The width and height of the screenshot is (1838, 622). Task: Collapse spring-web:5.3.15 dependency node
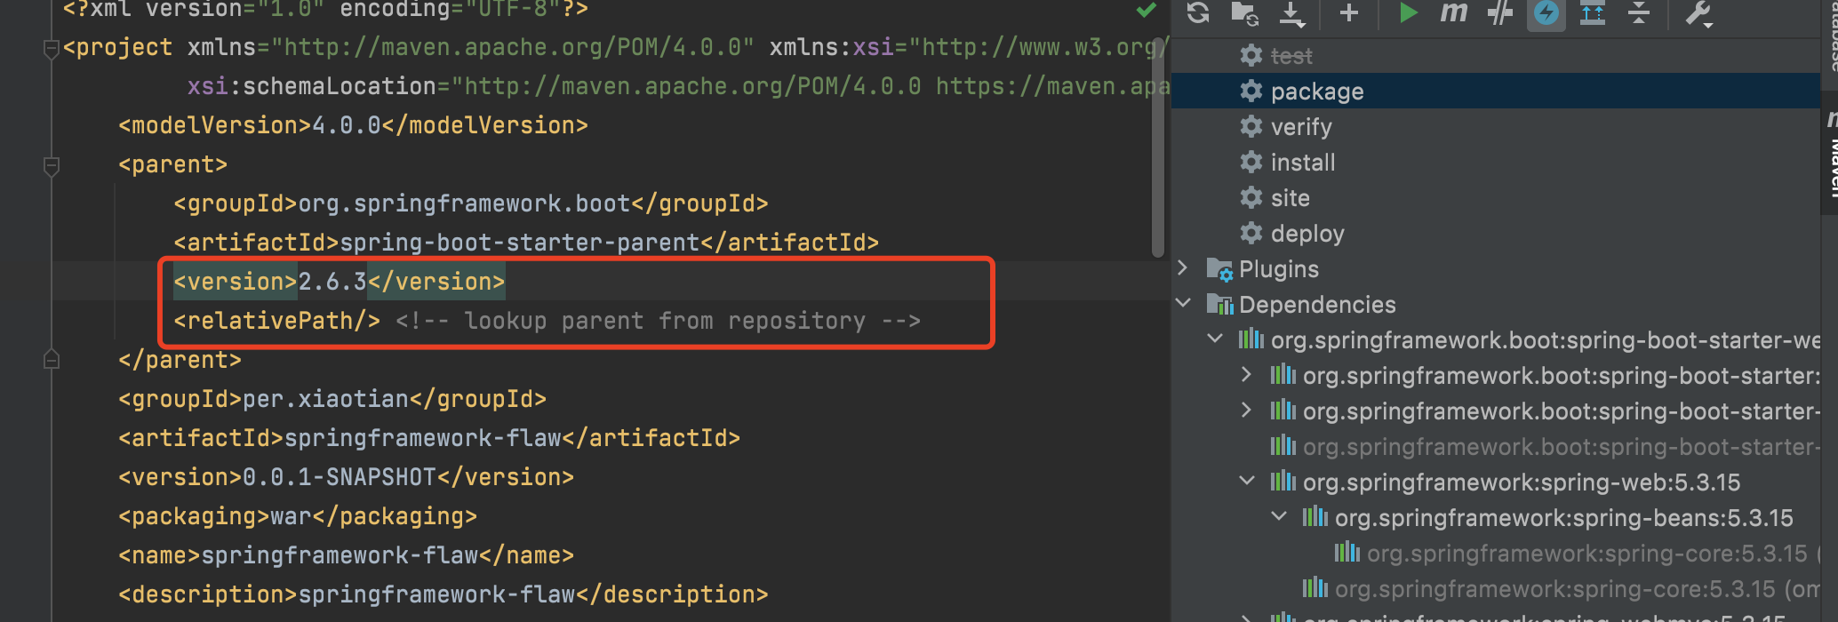1247,481
